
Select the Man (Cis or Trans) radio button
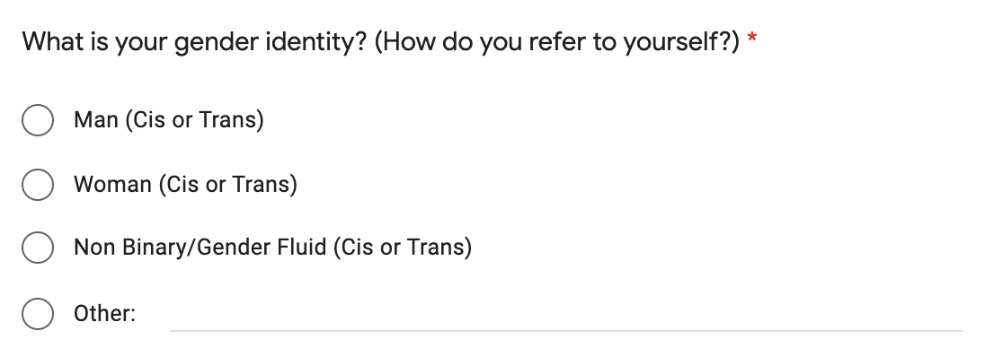click(x=38, y=120)
